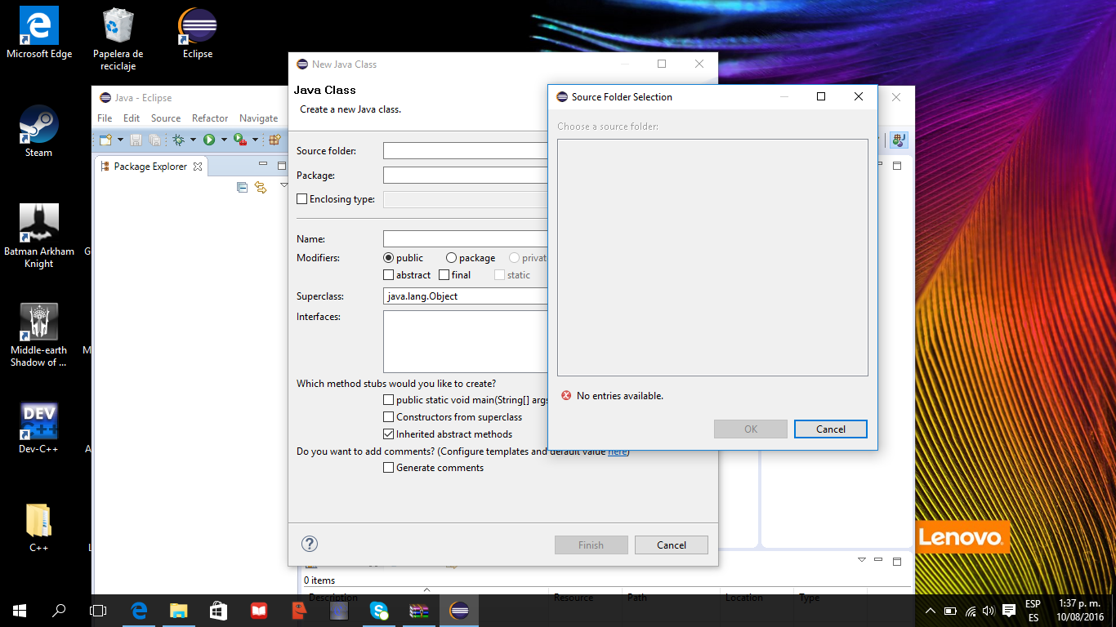1116x627 pixels.
Task: Select the Package Explorer tab
Action: click(x=150, y=167)
